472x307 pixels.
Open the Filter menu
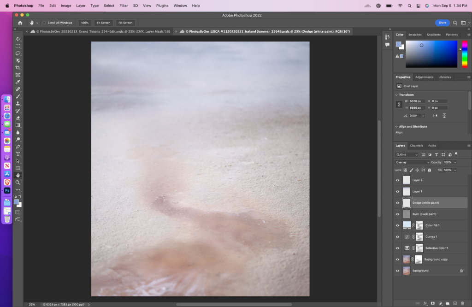pyautogui.click(x=124, y=6)
